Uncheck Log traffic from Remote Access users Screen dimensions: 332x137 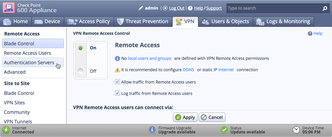117,93
